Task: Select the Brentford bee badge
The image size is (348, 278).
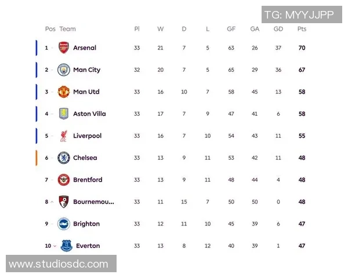Action: click(x=64, y=180)
